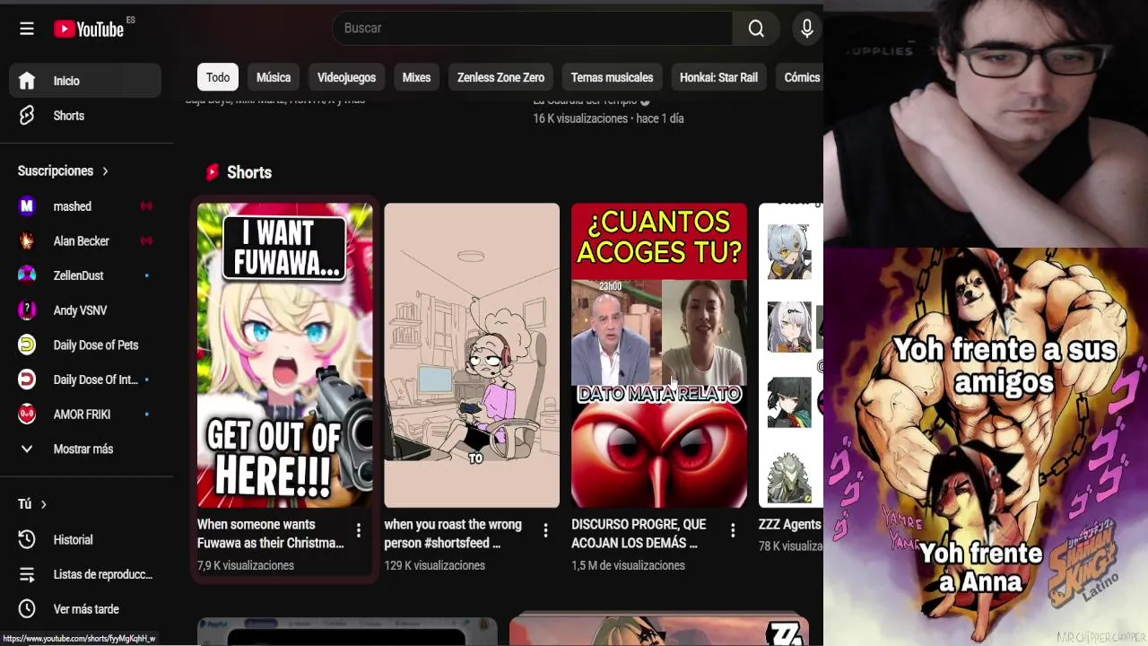
Task: Click the Shorts sidebar icon
Action: (27, 116)
